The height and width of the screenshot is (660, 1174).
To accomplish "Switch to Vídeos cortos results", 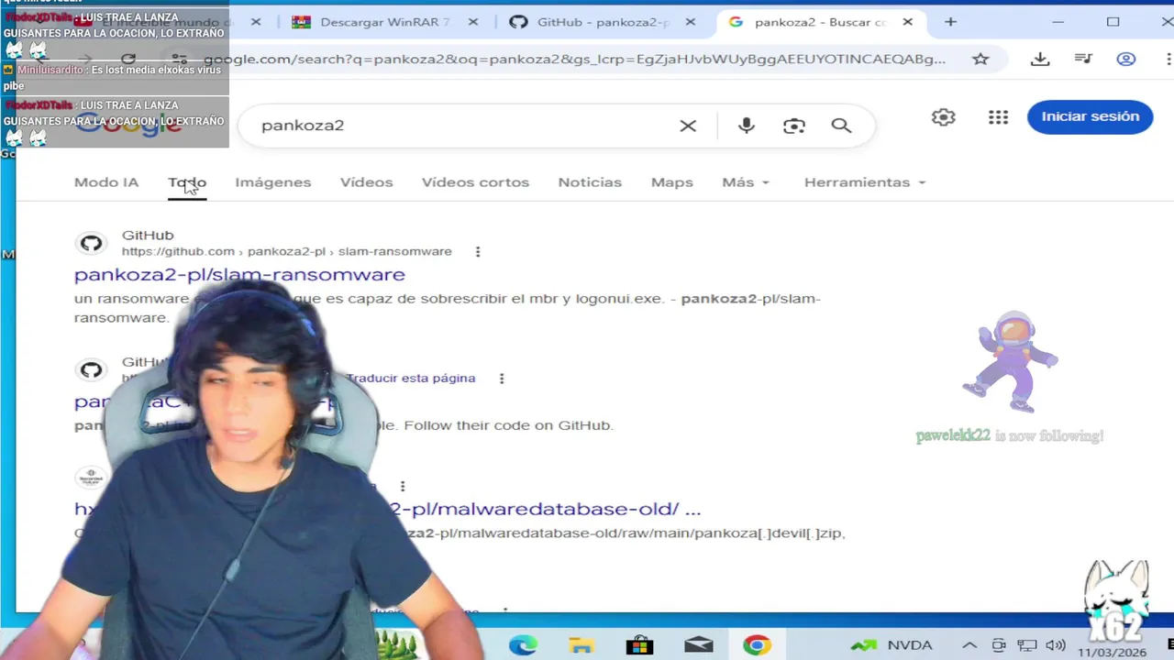I will (x=475, y=182).
